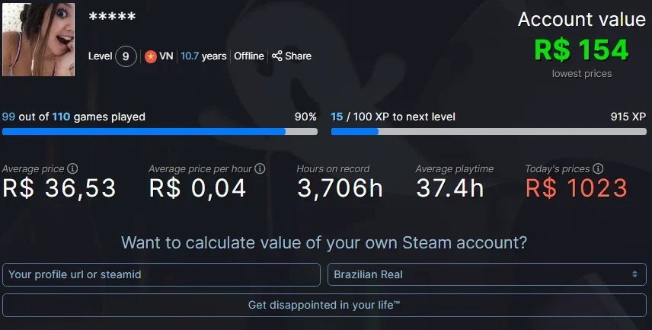Click the 110 games count link
Viewport: 652px width, 330px height.
tap(61, 117)
